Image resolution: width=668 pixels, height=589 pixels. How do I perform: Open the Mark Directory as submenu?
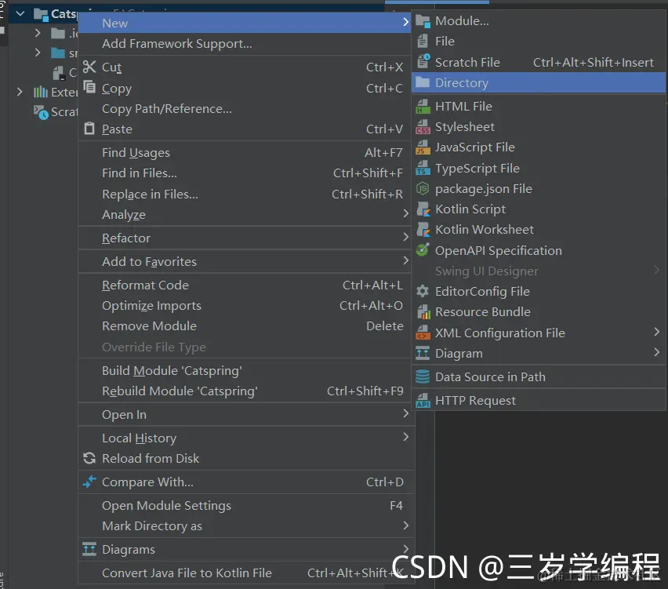(245, 526)
